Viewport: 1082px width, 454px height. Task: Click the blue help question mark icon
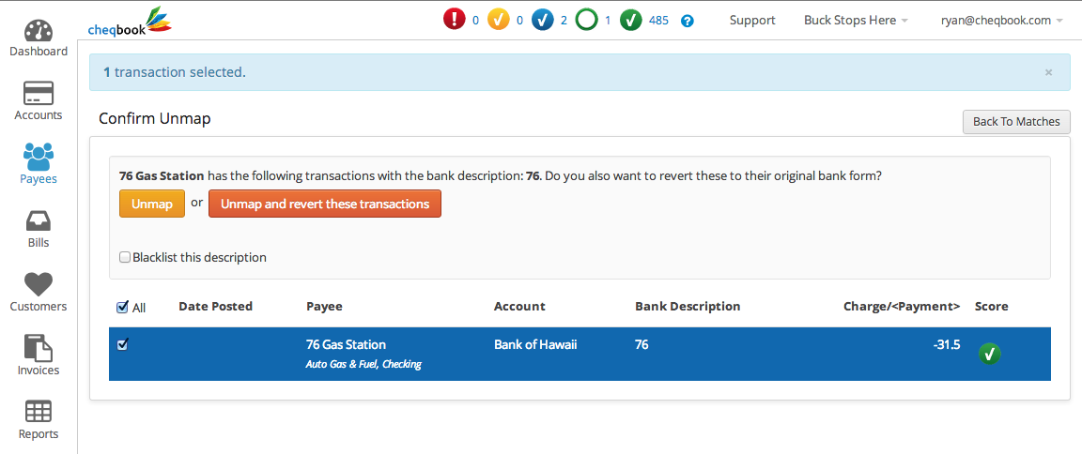pyautogui.click(x=687, y=21)
